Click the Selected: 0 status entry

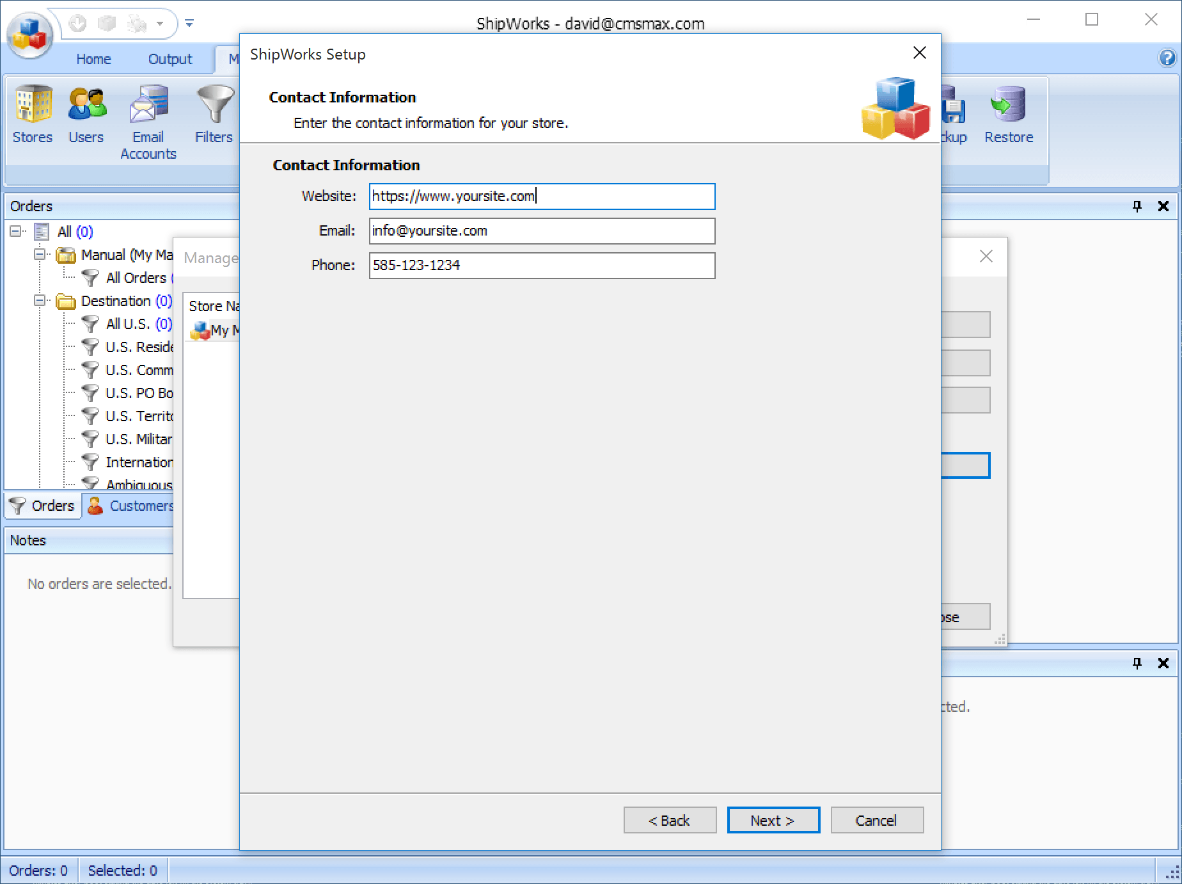tap(122, 871)
